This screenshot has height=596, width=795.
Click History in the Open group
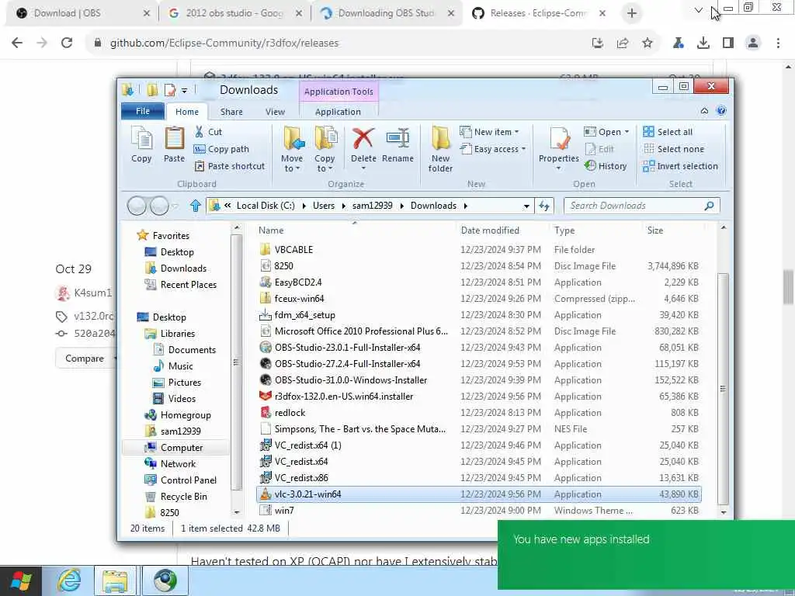click(x=606, y=166)
